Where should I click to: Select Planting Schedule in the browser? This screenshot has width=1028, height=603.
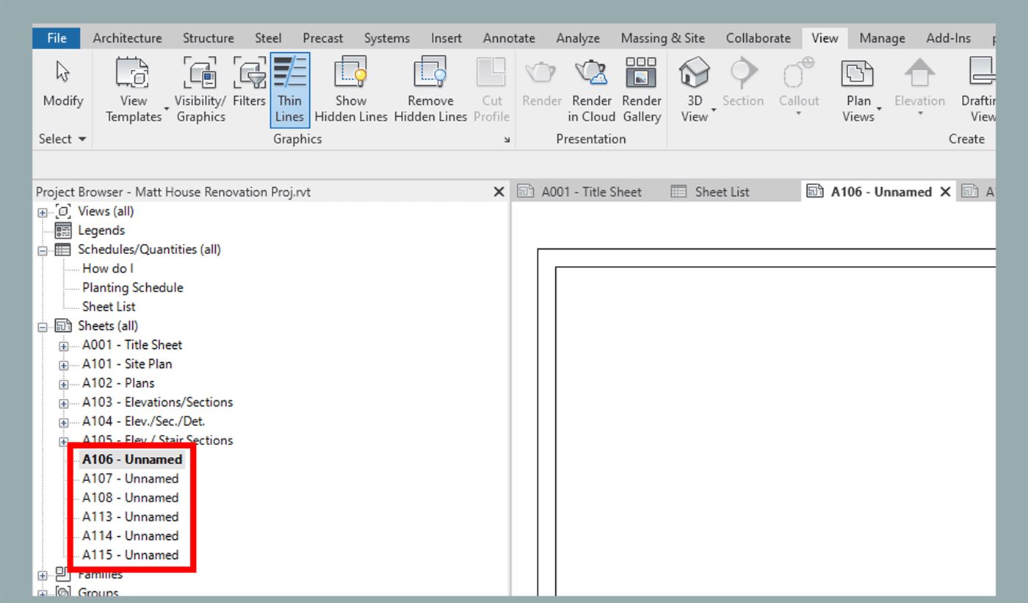pyautogui.click(x=133, y=287)
